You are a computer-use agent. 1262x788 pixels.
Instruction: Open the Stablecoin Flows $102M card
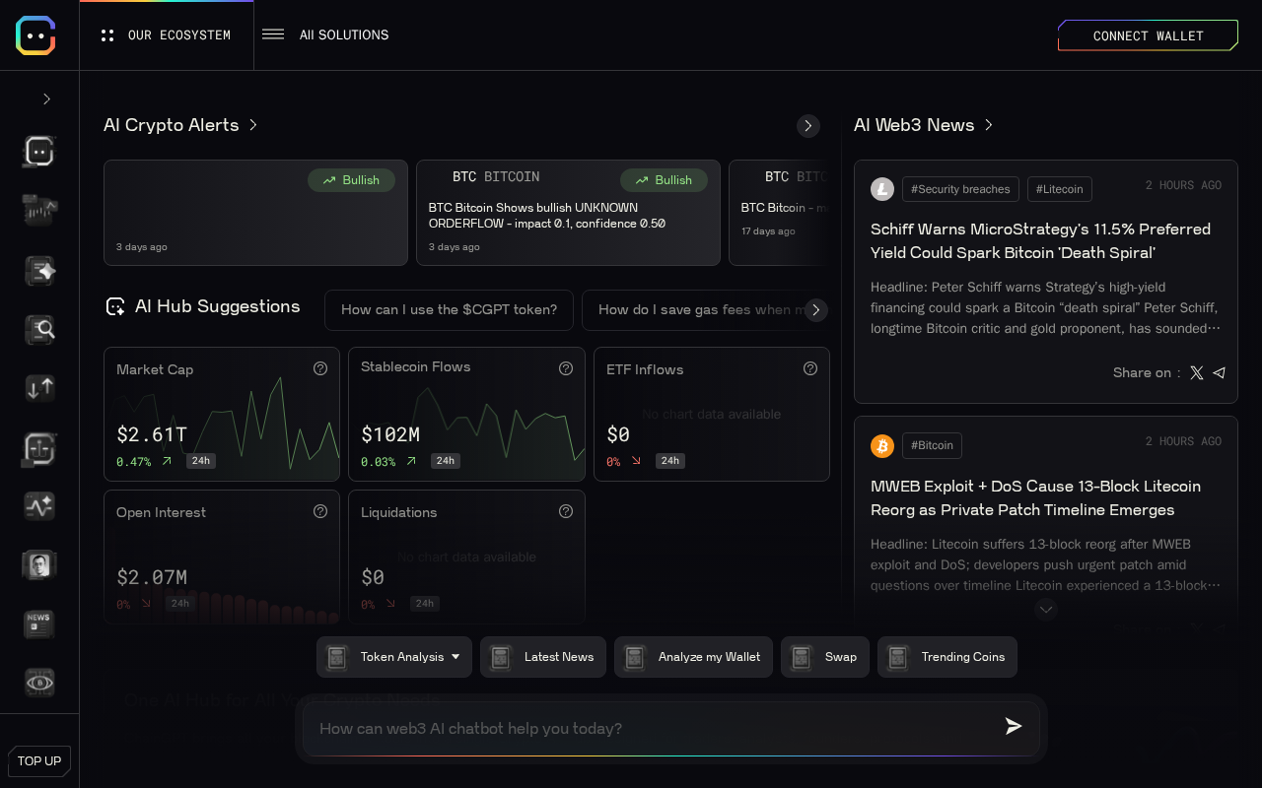coord(466,414)
